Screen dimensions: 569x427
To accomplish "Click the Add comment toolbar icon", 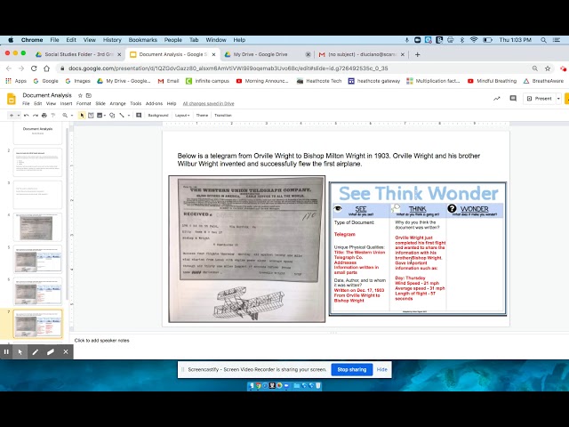I will coord(139,115).
